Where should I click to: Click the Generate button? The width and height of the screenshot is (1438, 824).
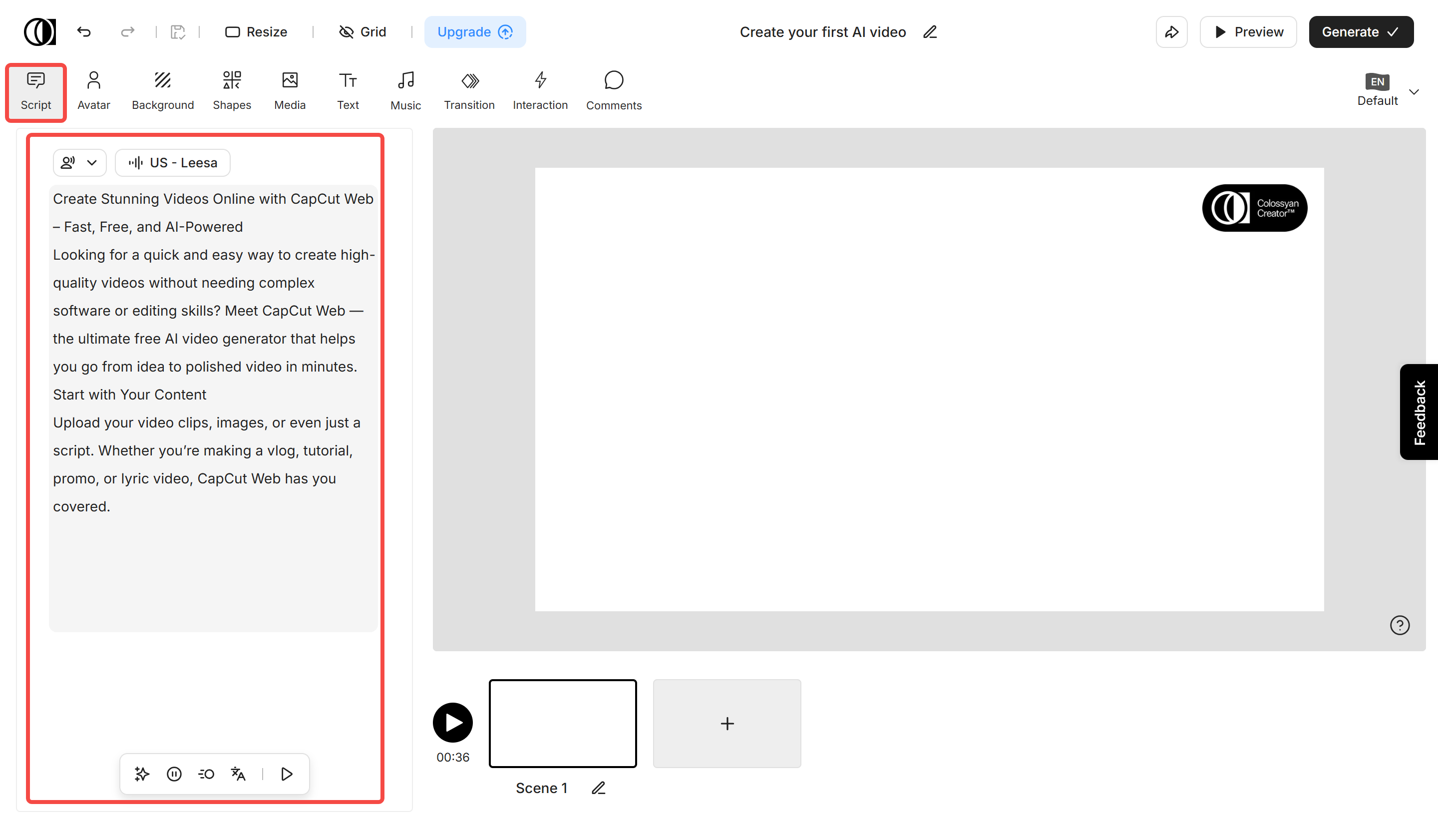(1361, 31)
